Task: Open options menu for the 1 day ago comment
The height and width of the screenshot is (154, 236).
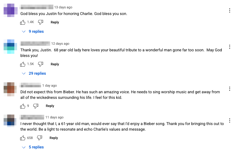Action: pyautogui.click(x=230, y=89)
